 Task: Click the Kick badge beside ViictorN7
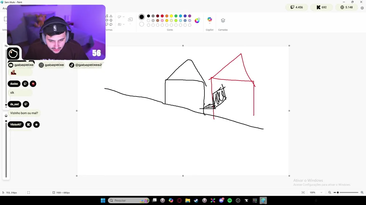point(28,124)
